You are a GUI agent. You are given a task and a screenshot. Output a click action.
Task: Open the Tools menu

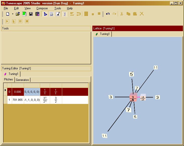[x=58, y=8]
